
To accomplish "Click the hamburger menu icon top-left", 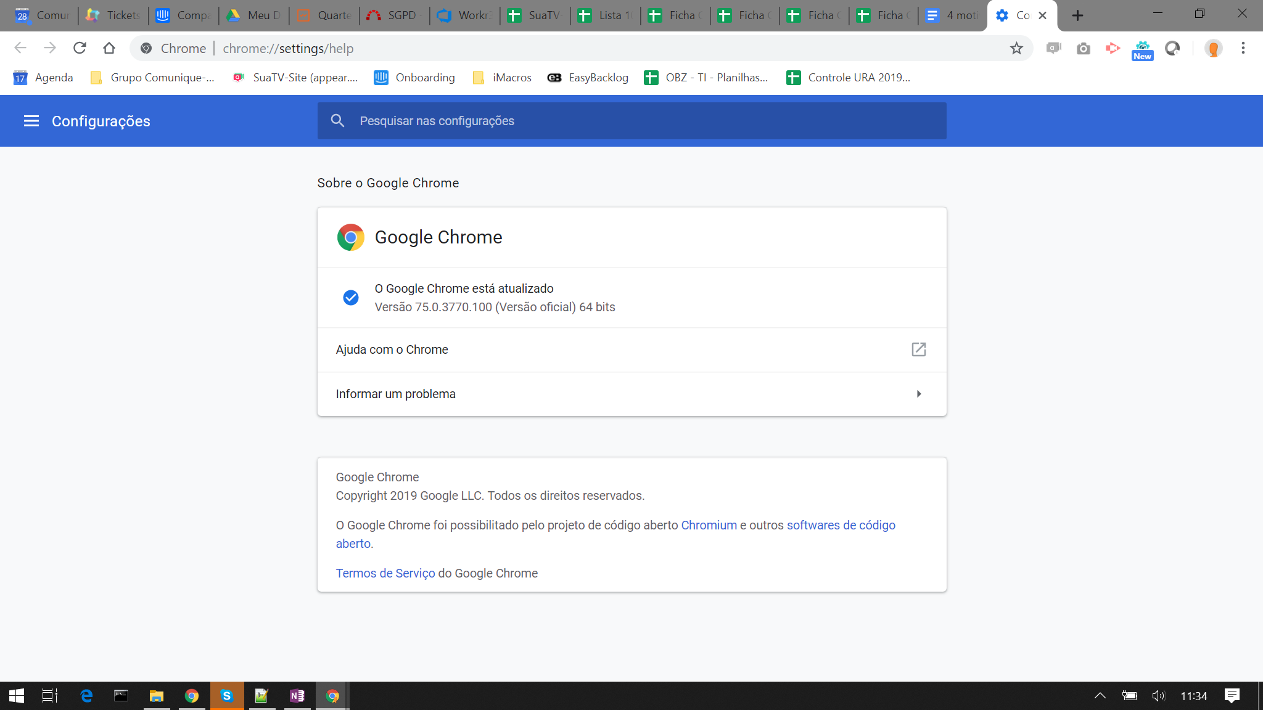I will point(30,121).
